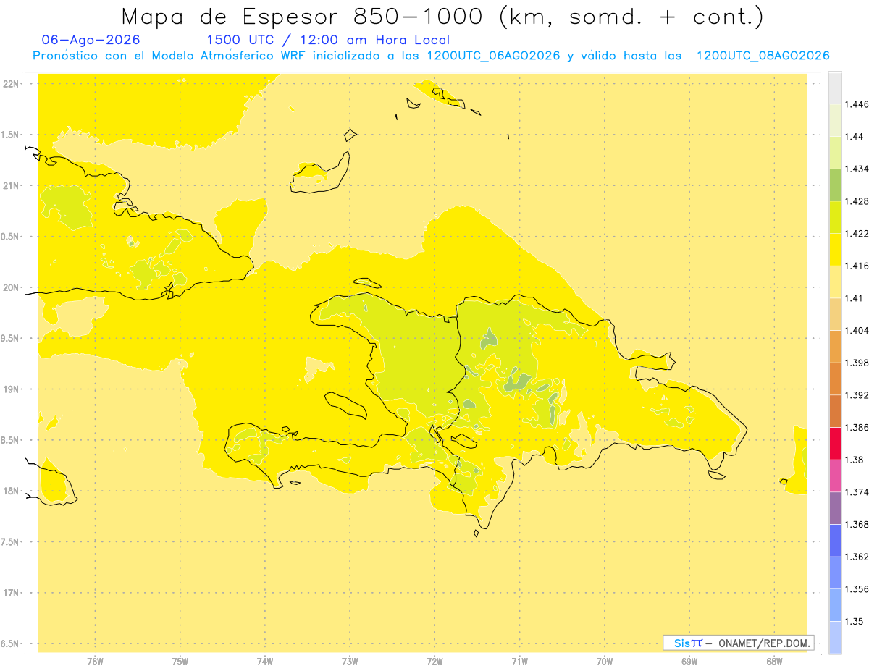Pick the pink swatch between 1.374 and 1.38
Viewport: 869px width, 671px height.
coord(835,476)
